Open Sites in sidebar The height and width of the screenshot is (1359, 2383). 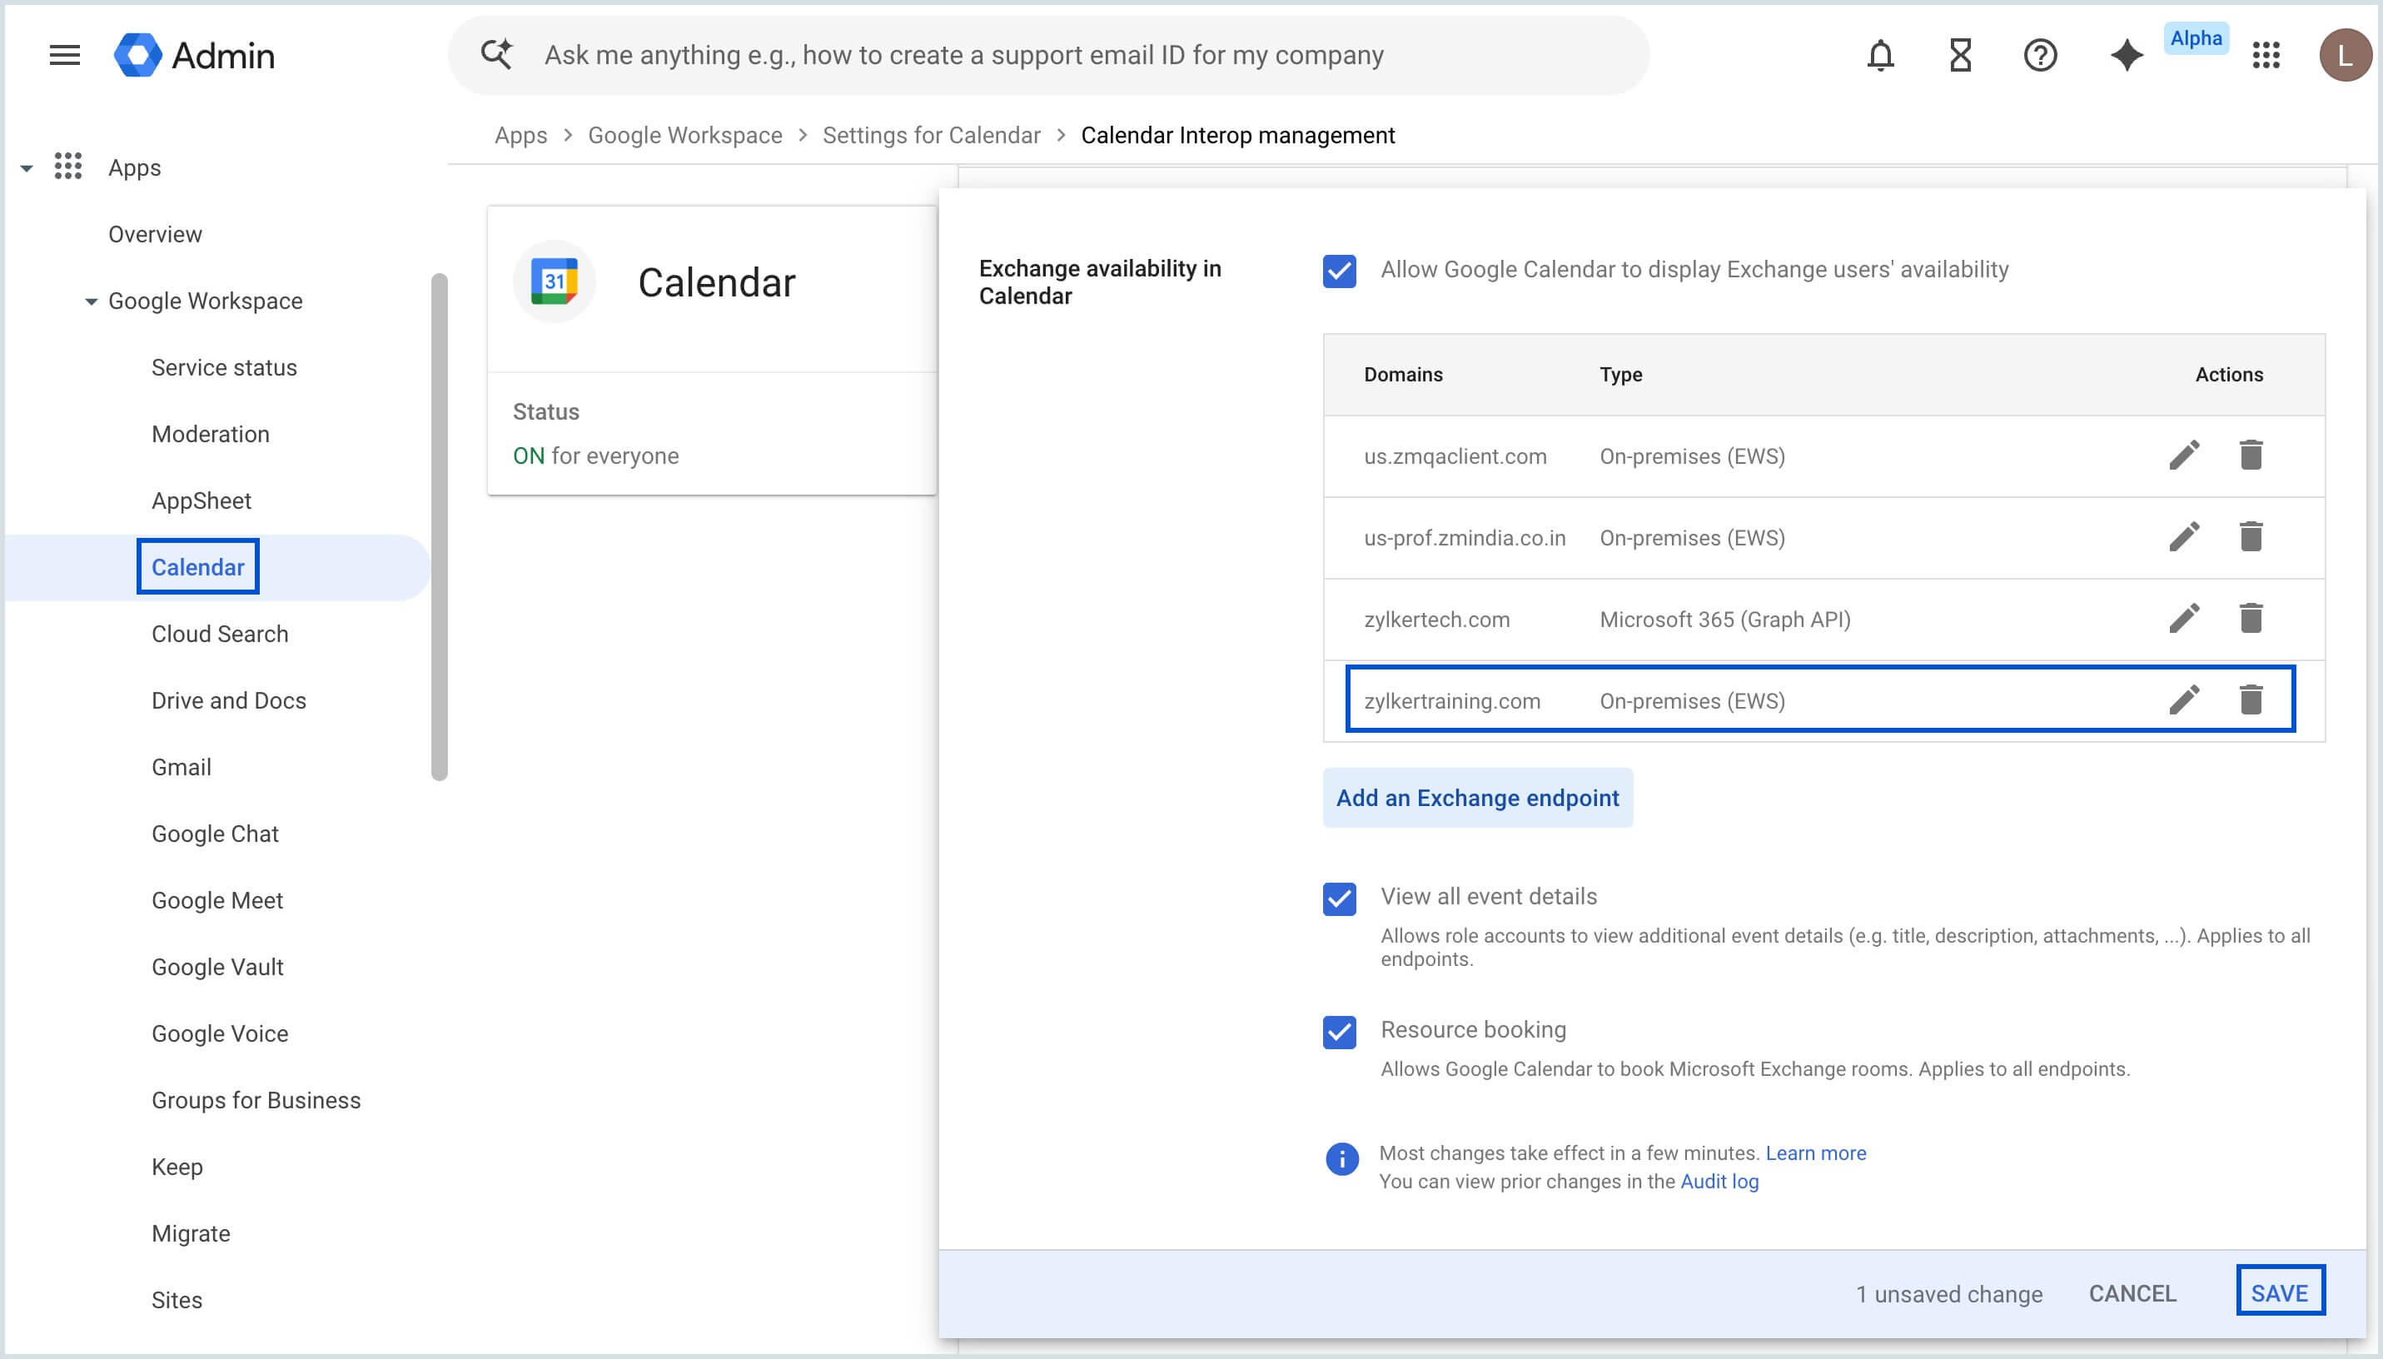point(177,1300)
